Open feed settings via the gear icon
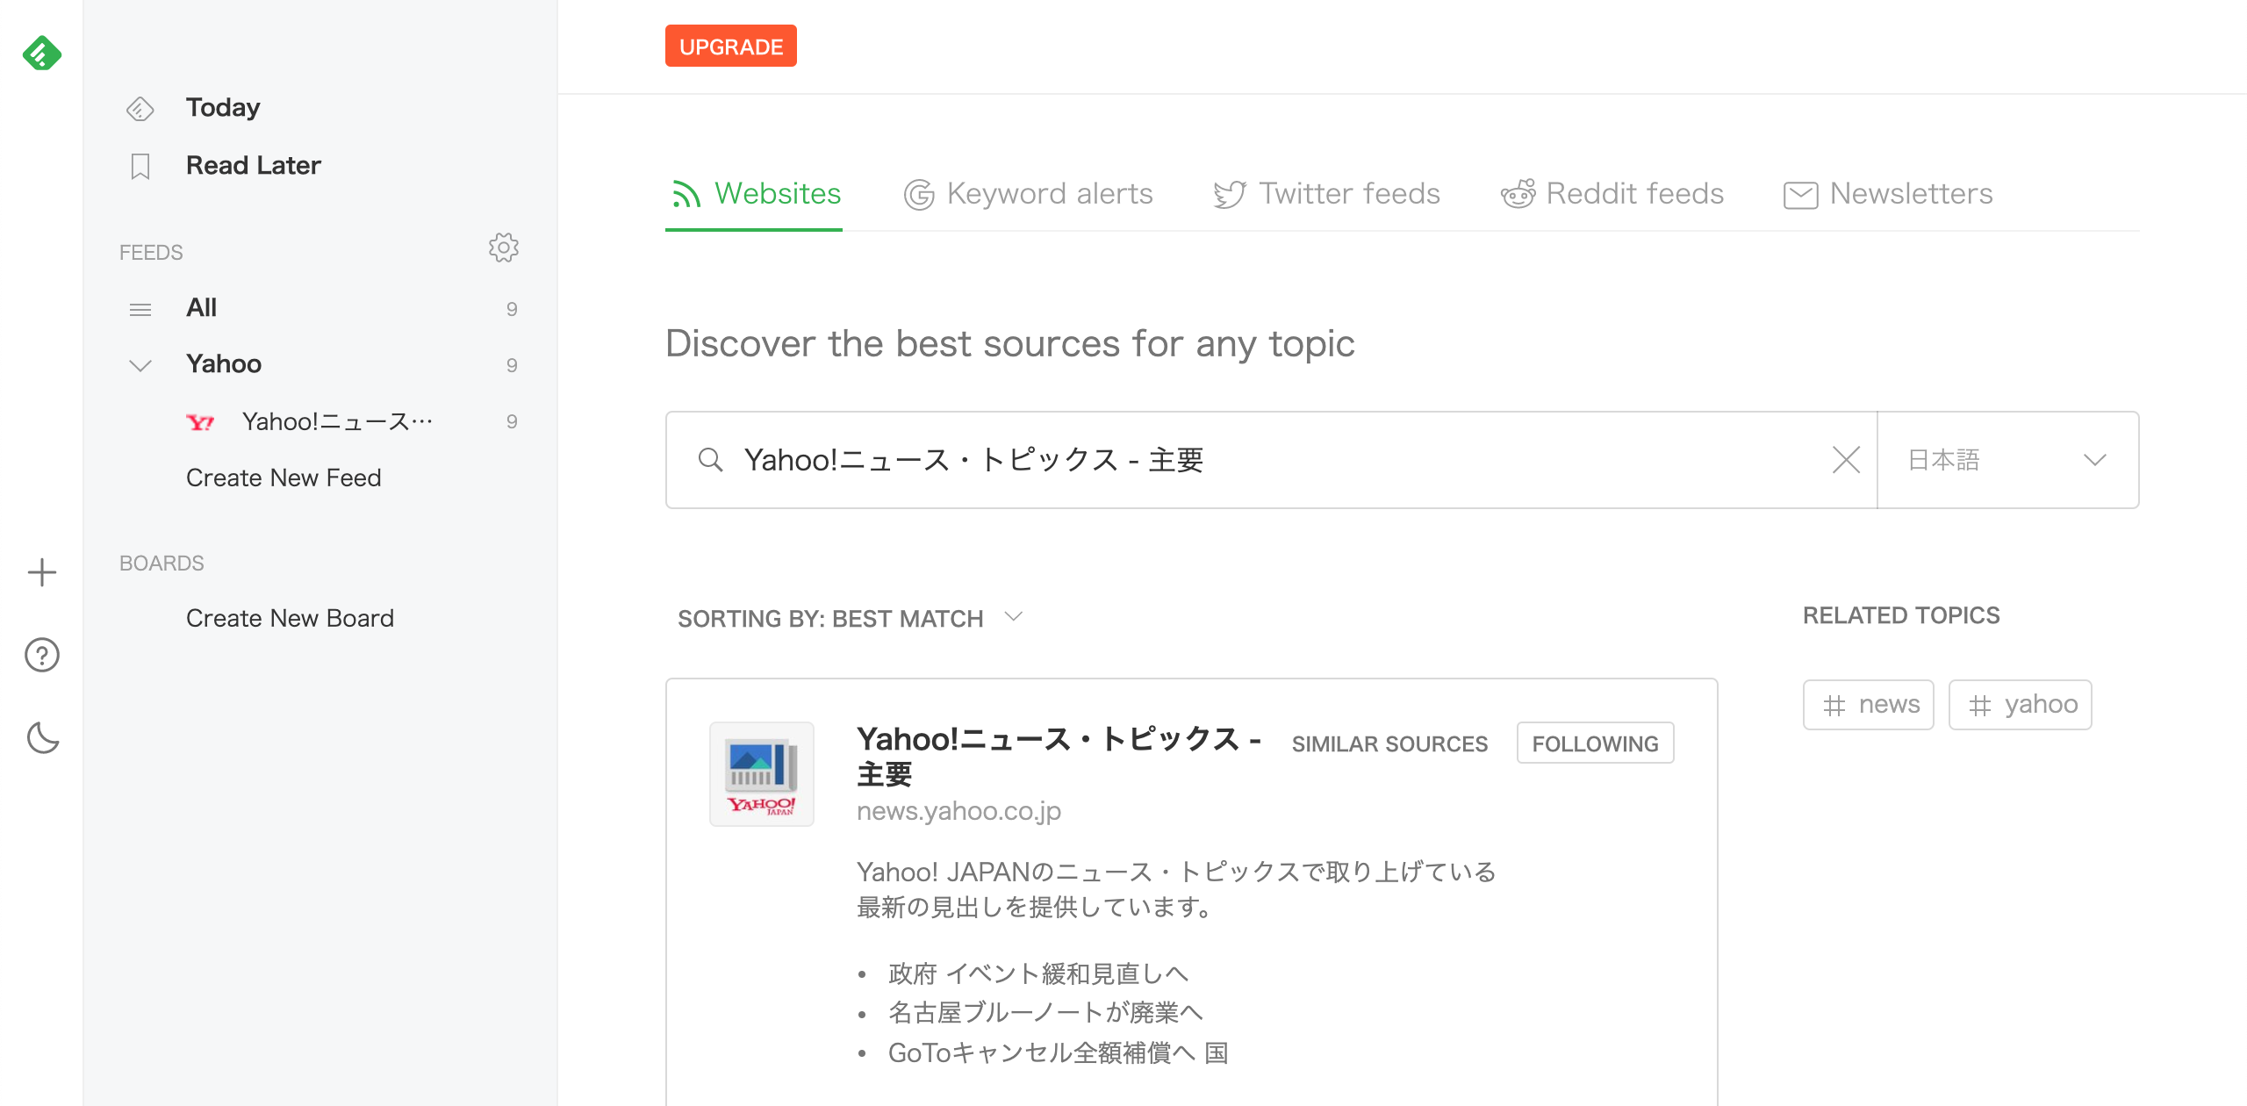The image size is (2247, 1106). tap(504, 248)
